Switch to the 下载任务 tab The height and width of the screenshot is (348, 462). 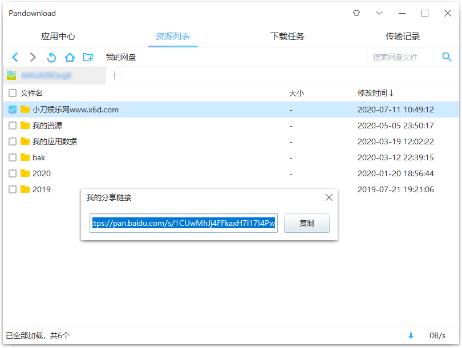287,37
